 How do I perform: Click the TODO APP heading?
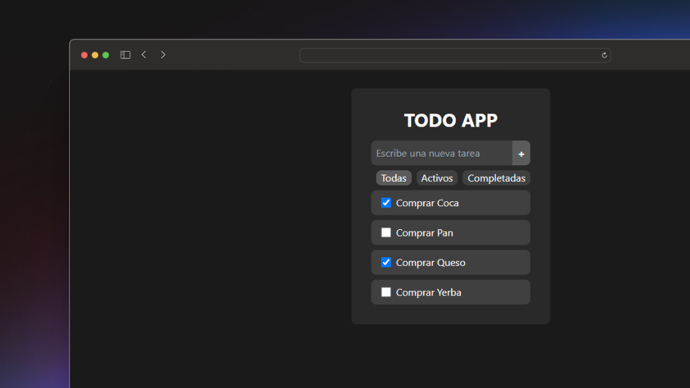pyautogui.click(x=451, y=120)
